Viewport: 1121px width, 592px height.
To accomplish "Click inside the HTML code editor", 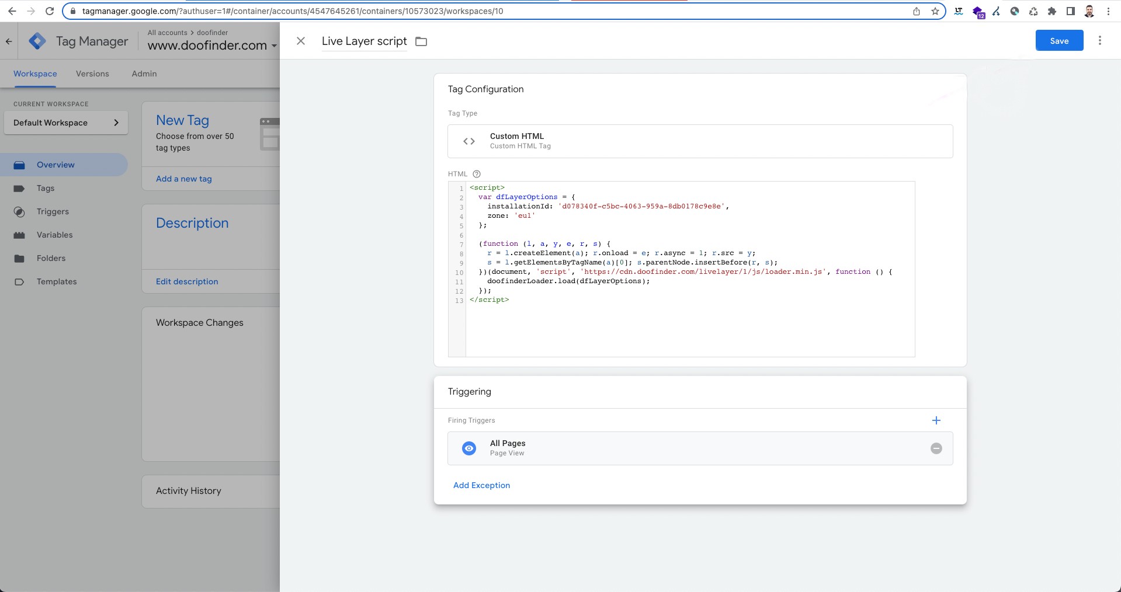I will (x=690, y=269).
